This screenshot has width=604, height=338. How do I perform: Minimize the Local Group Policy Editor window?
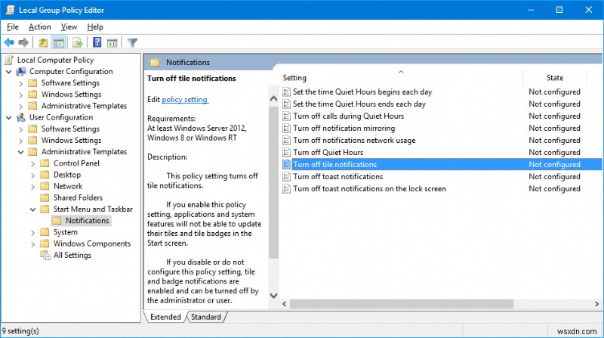point(531,10)
